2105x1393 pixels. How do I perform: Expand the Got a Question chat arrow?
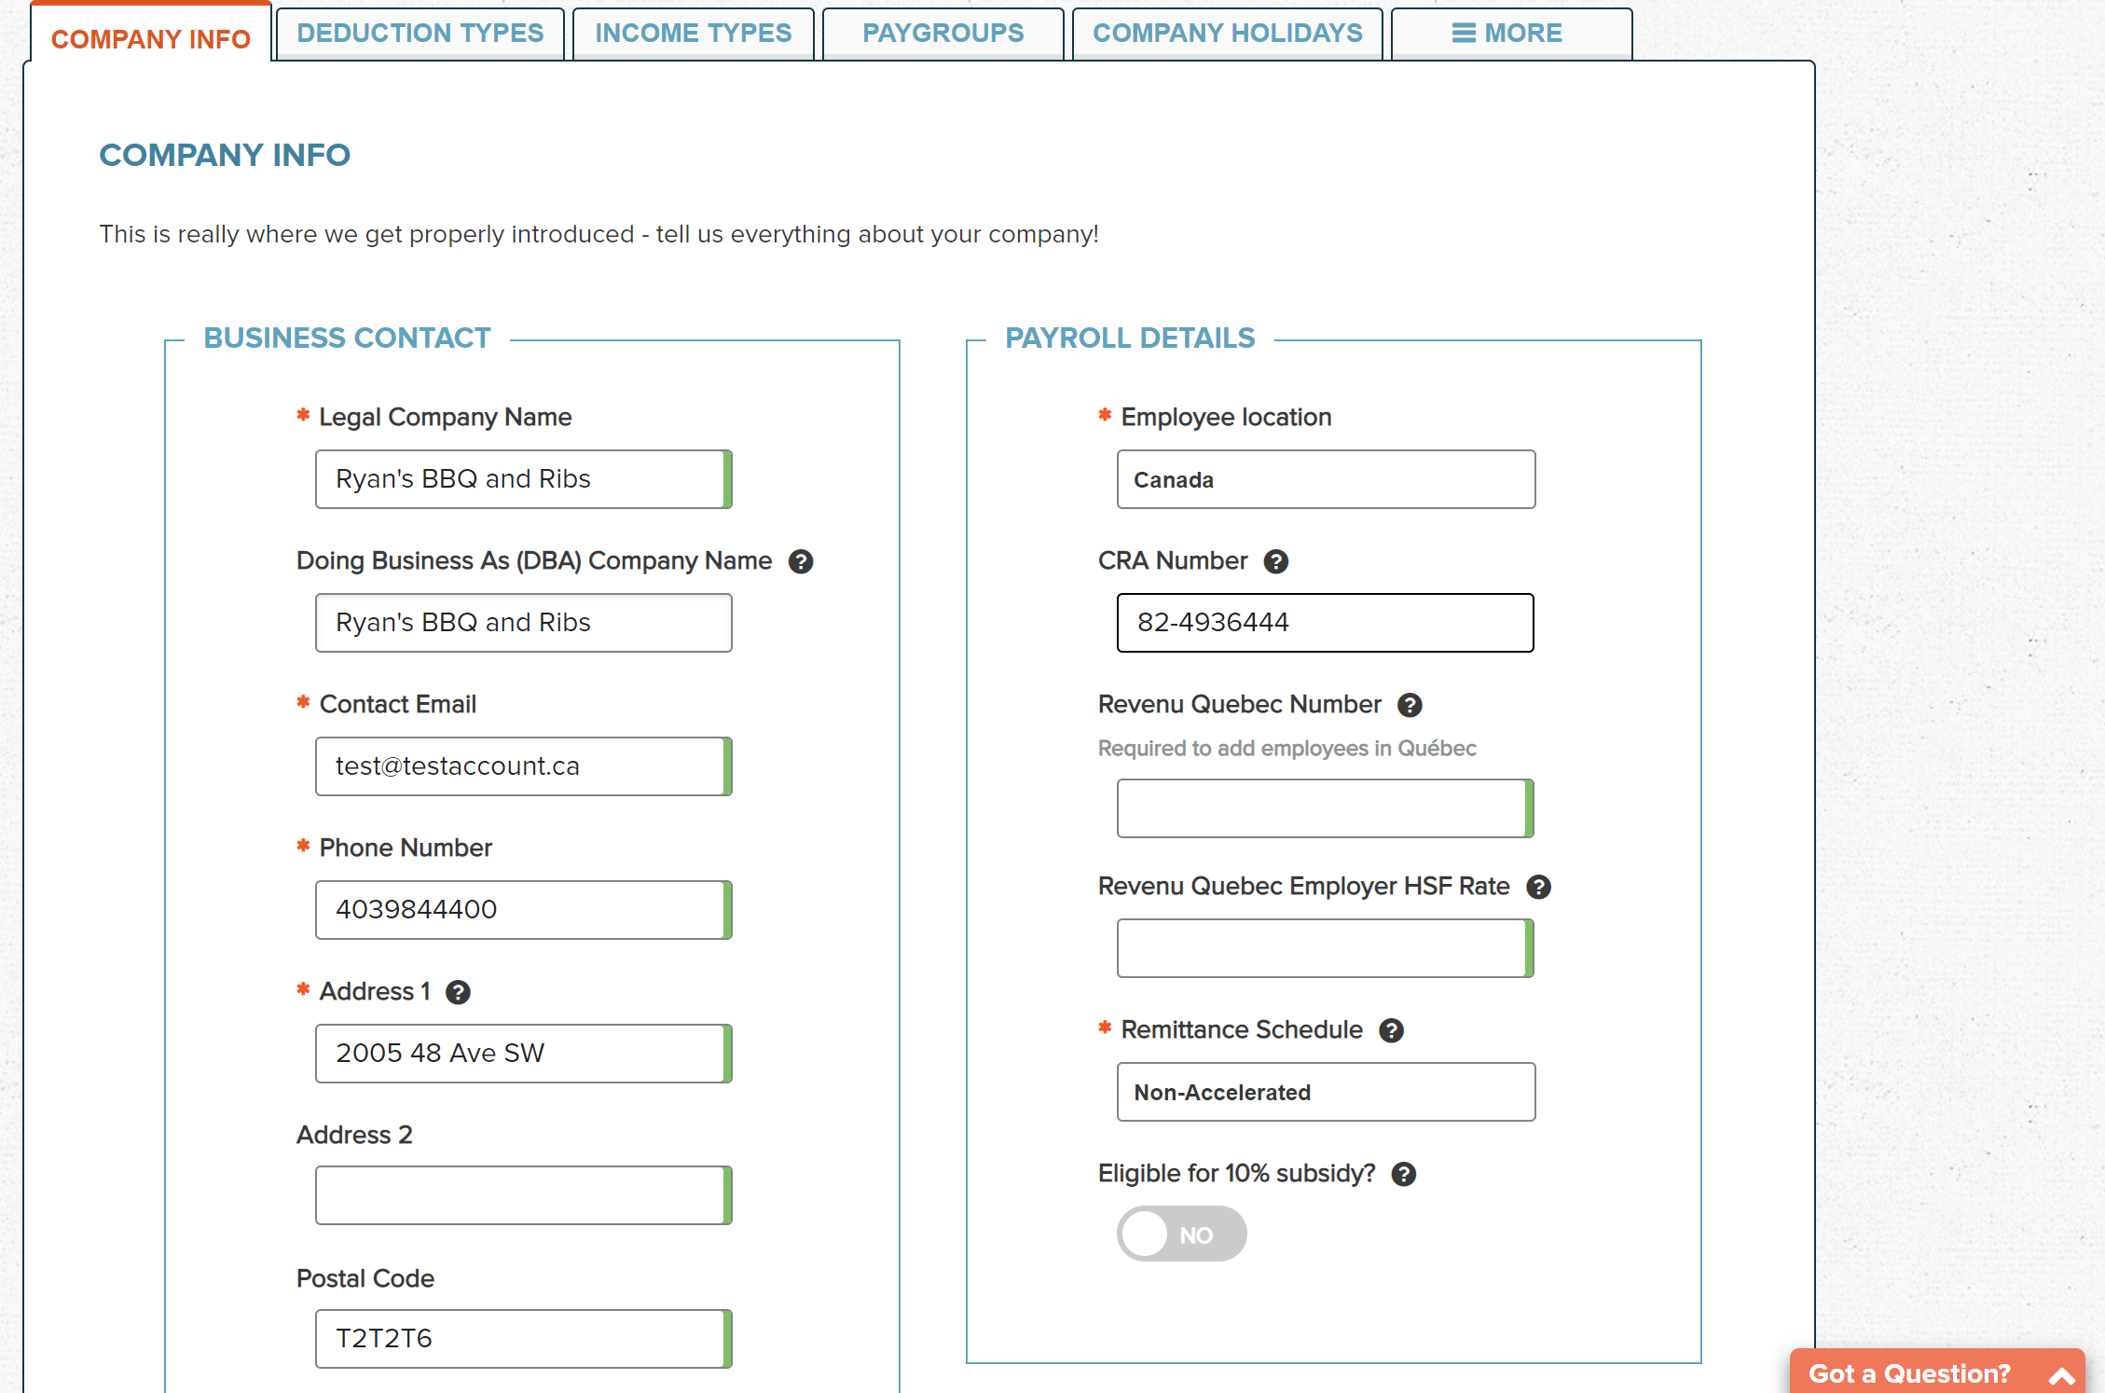[x=2061, y=1375]
